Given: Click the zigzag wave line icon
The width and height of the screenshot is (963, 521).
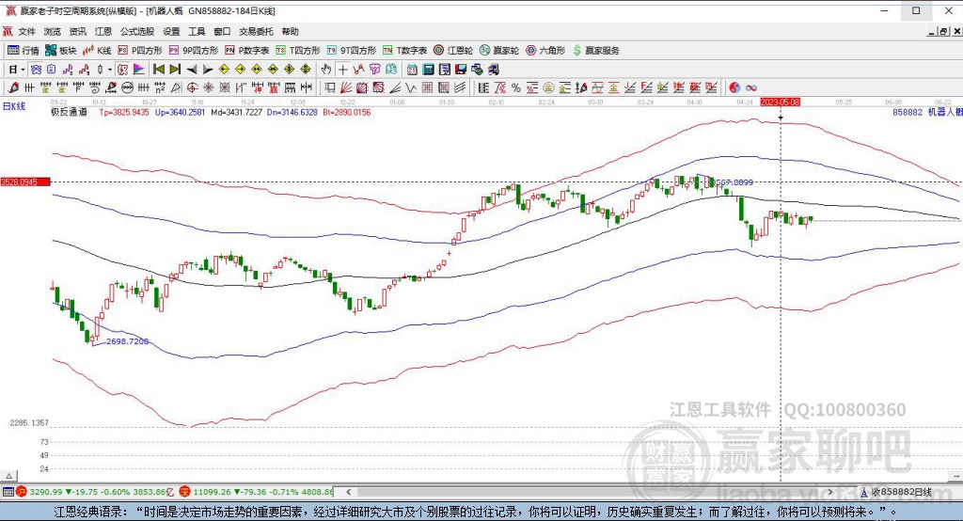Looking at the screenshot, I should (411, 87).
